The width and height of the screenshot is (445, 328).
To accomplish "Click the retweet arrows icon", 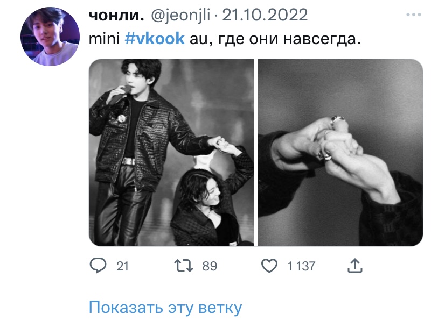I will pyautogui.click(x=184, y=266).
